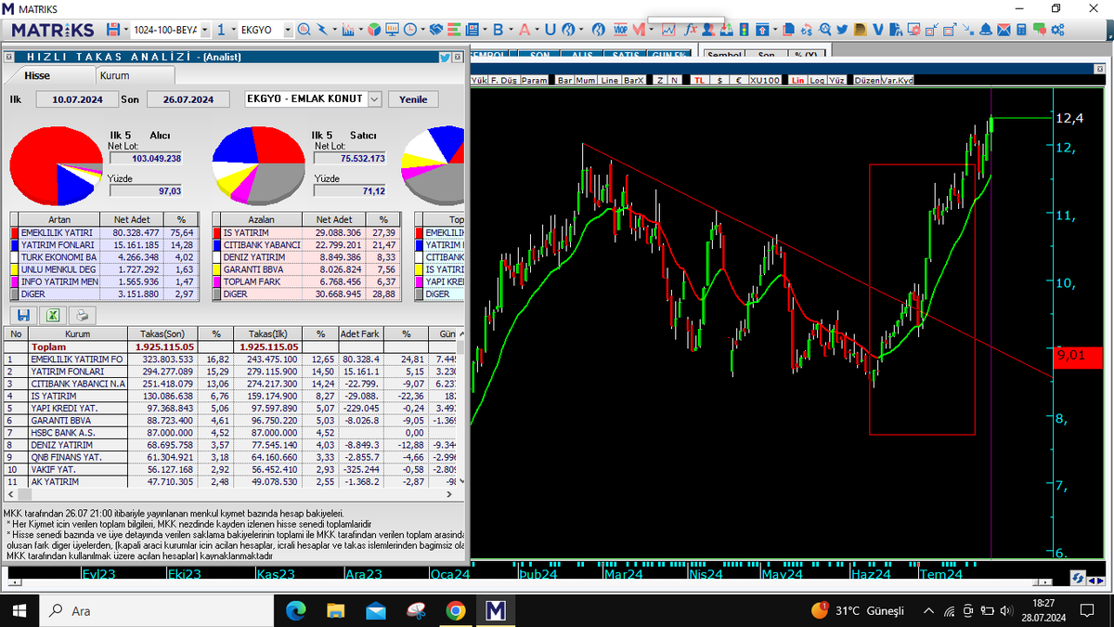Click red swatch beside EMEKLILIK YATIRI row

14,232
